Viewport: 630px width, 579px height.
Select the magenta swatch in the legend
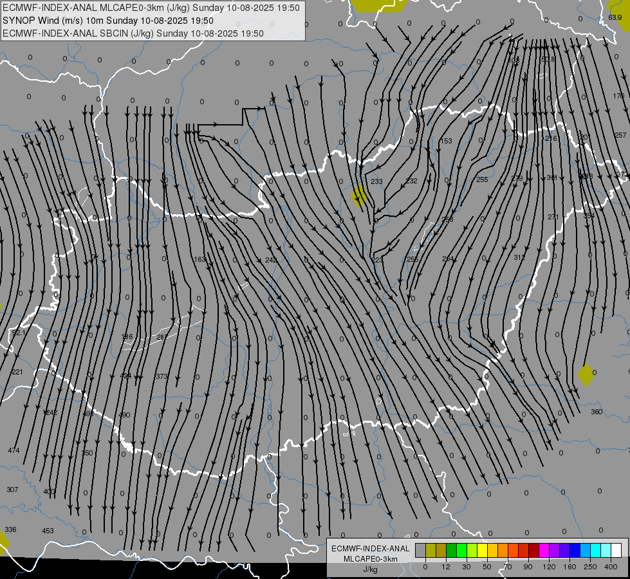pyautogui.click(x=544, y=550)
